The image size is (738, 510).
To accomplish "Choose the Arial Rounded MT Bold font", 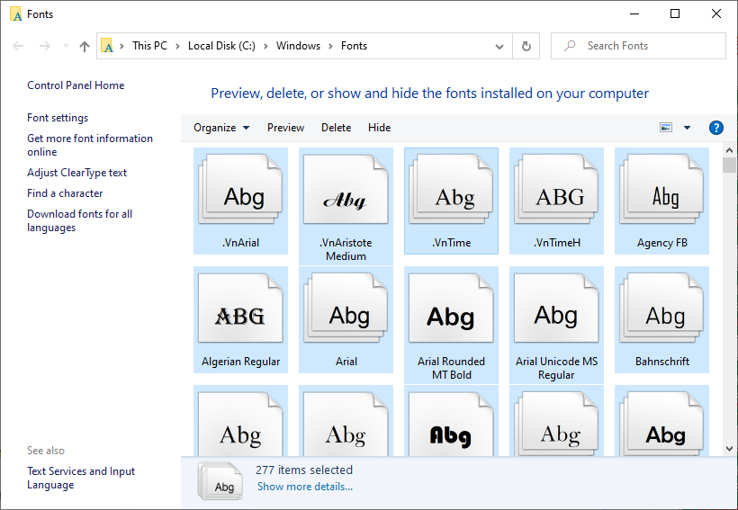I will [x=451, y=316].
